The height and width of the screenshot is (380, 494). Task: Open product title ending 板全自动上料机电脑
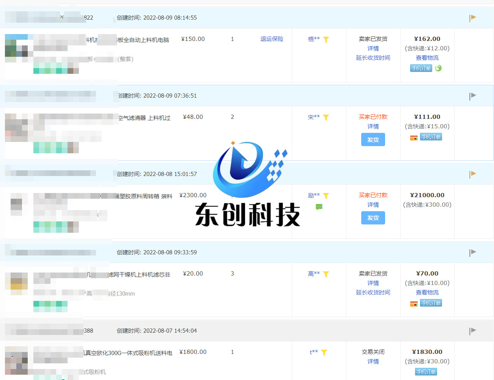click(x=143, y=40)
